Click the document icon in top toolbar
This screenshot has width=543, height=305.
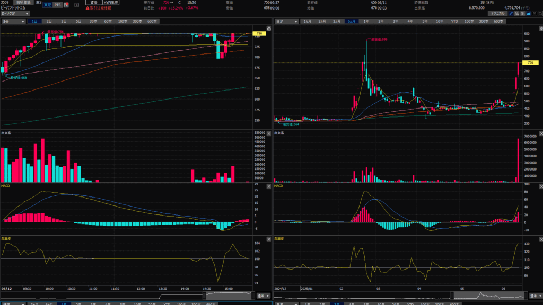click(x=535, y=13)
